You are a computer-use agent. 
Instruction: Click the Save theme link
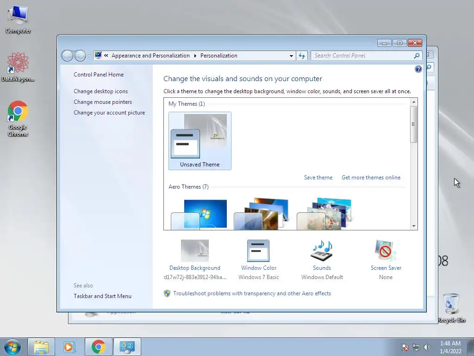coord(318,178)
